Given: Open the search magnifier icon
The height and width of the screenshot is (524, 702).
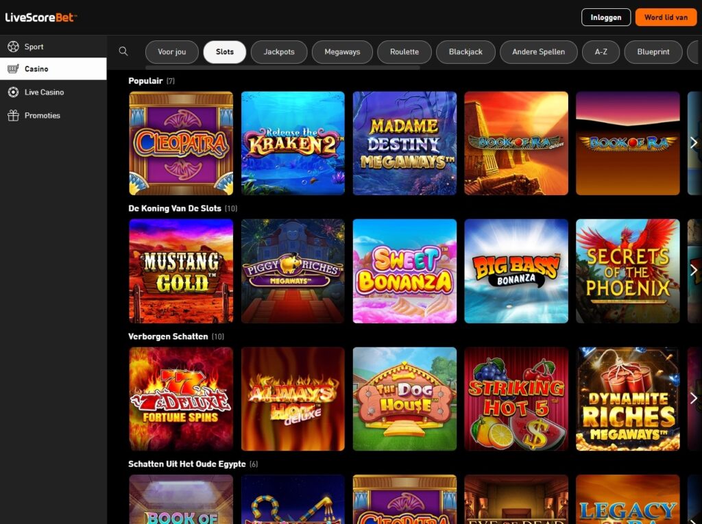Looking at the screenshot, I should [123, 51].
